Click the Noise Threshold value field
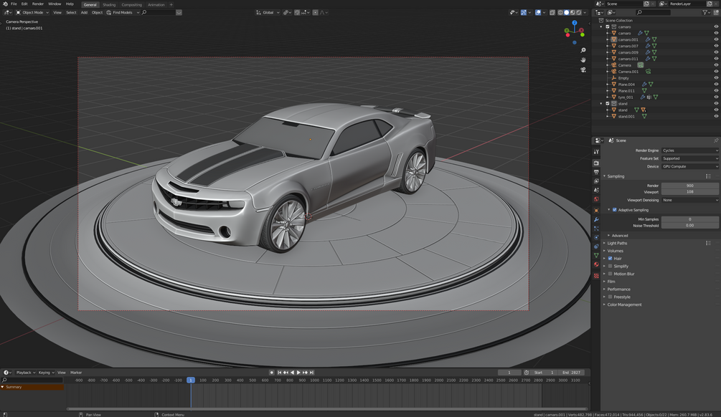Image resolution: width=721 pixels, height=417 pixels. point(689,226)
